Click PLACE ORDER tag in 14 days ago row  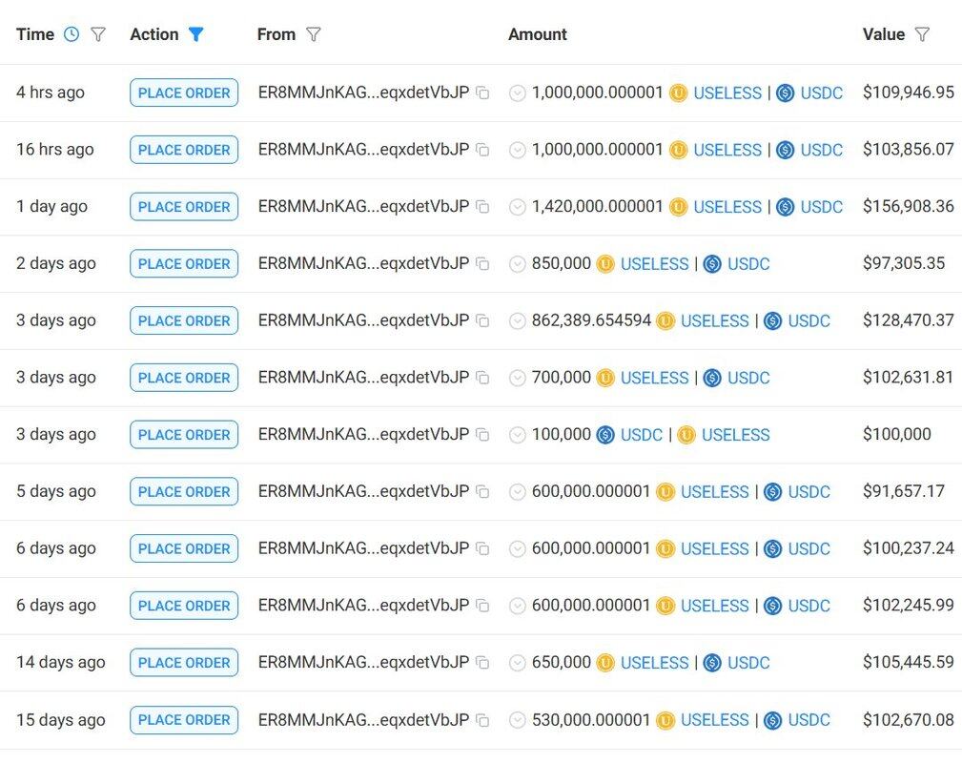[184, 663]
